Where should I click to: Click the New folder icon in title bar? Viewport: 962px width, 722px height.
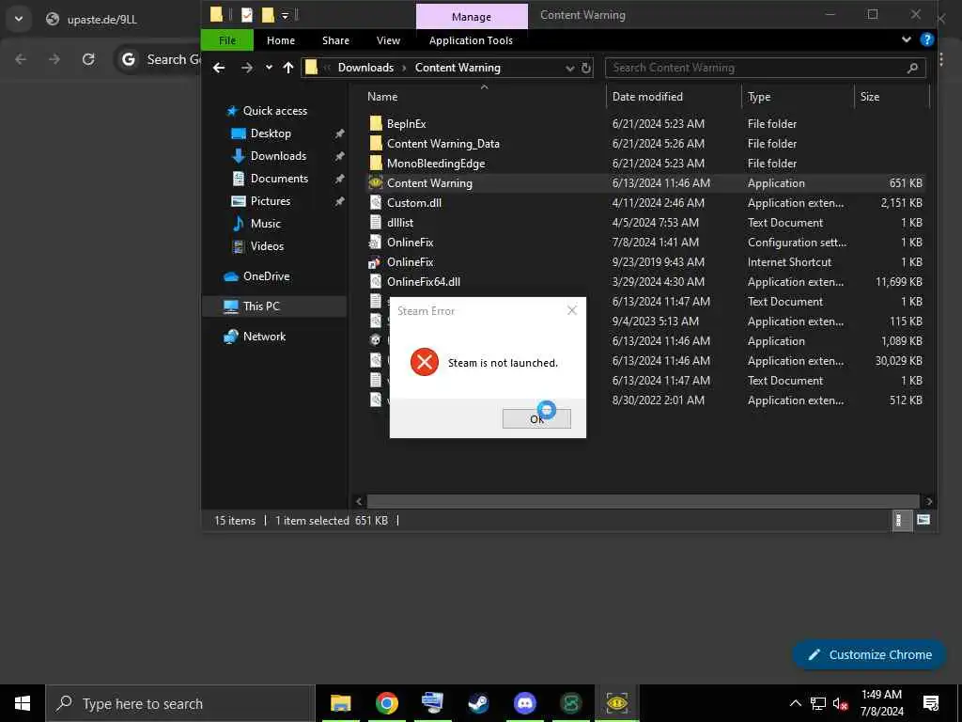coord(268,15)
